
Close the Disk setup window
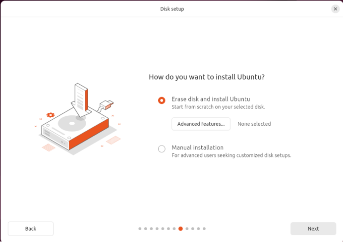[336, 9]
